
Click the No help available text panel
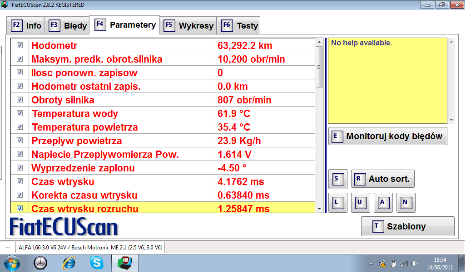[387, 81]
